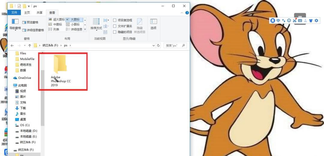
Task: Open the 导航窗格 dropdown button
Action: point(15,25)
